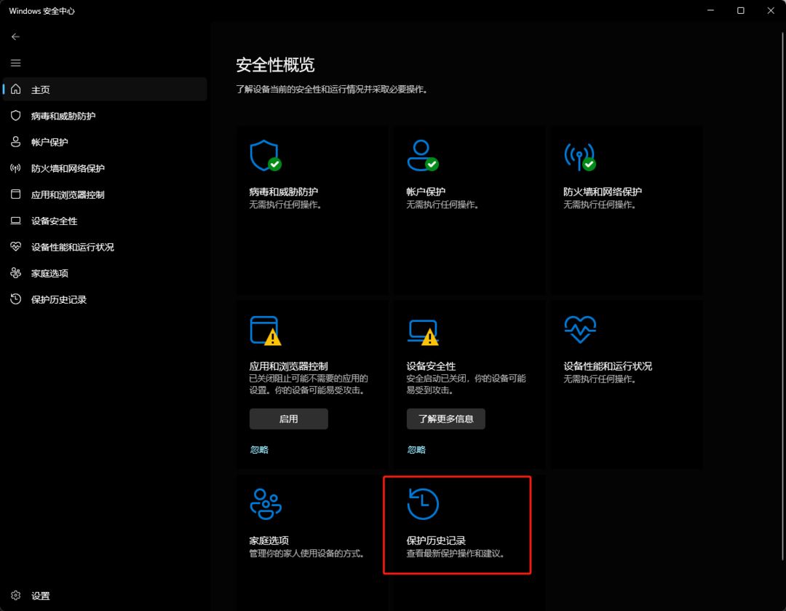
Task: Open the 病毒和威胁防护 card title
Action: tap(284, 192)
